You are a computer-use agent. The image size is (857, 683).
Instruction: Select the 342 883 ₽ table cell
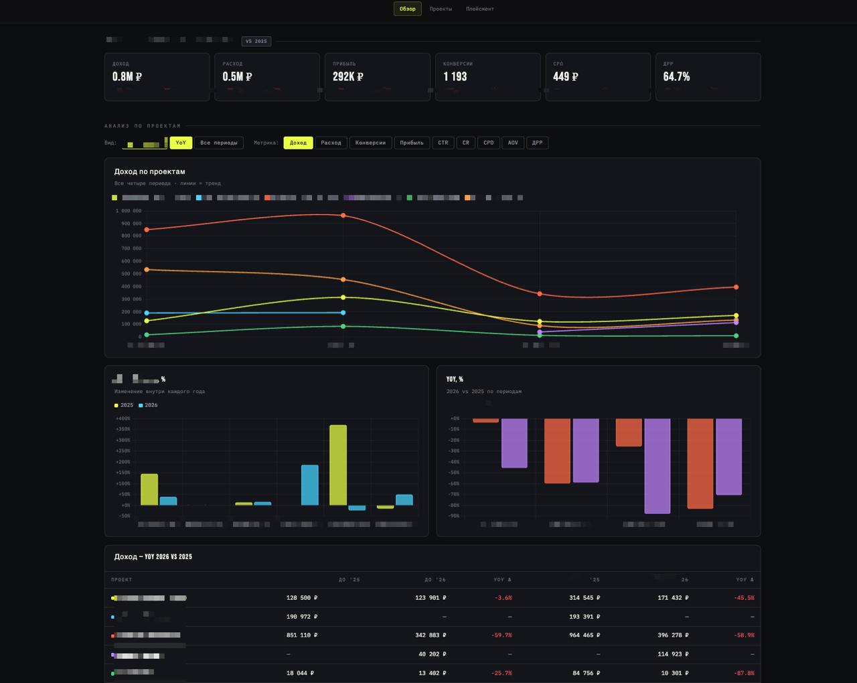431,635
